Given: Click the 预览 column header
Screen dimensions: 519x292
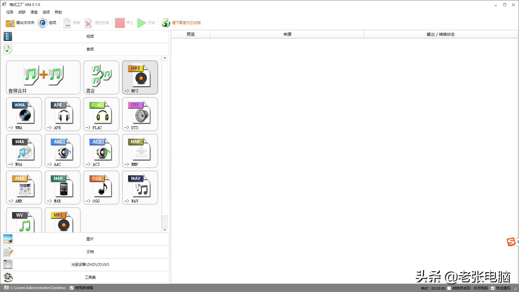Looking at the screenshot, I should click(190, 34).
